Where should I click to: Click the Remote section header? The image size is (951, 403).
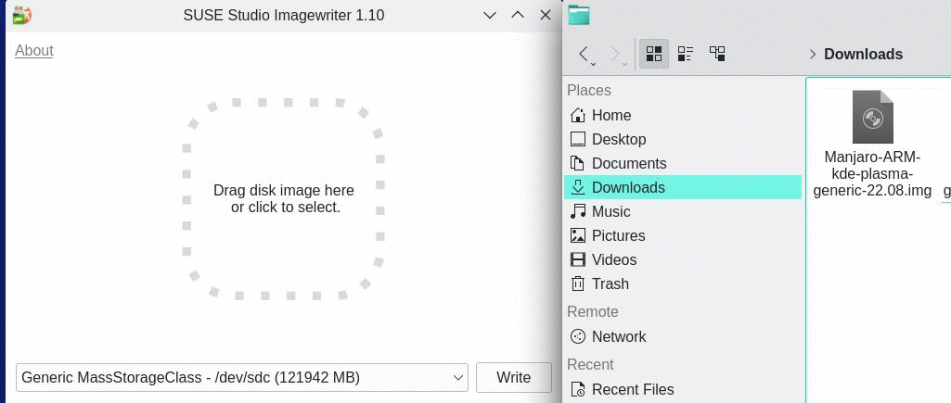point(593,311)
